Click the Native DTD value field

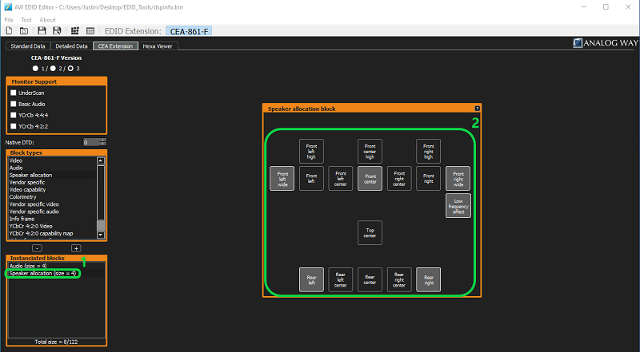(x=91, y=142)
